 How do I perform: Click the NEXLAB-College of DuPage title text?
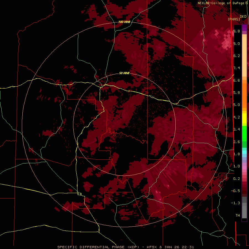221,3
